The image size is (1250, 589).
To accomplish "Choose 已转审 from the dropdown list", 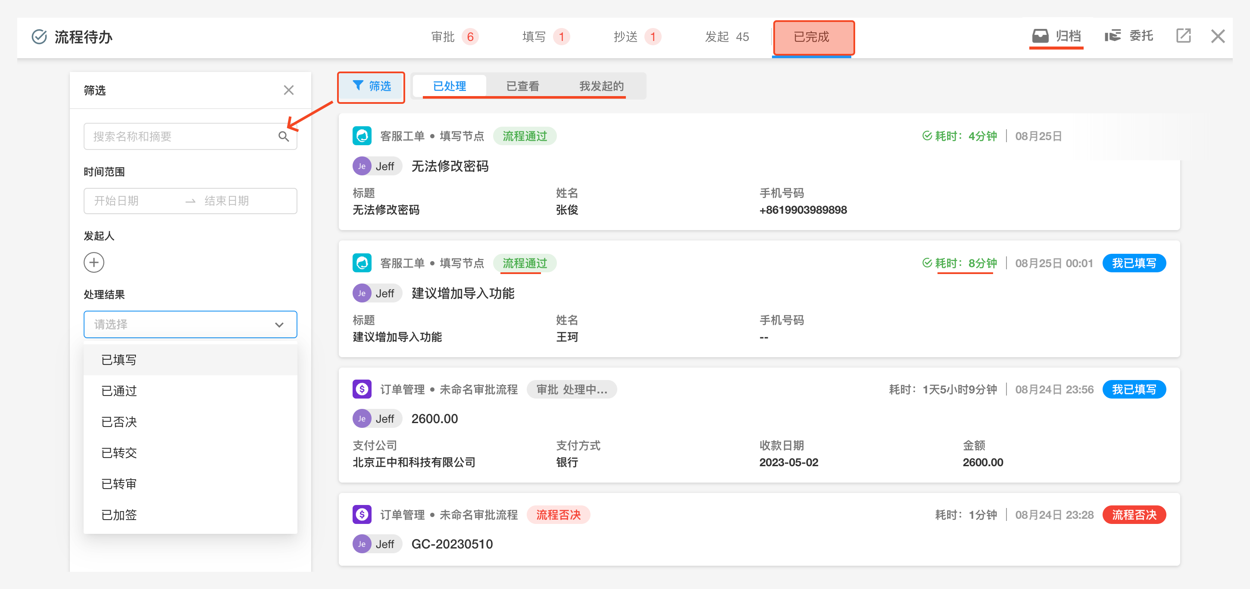I will coord(190,484).
